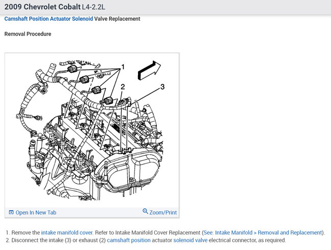This screenshot has height=250, width=331.
Task: Select the Removal Procedure heading
Action: [27, 34]
